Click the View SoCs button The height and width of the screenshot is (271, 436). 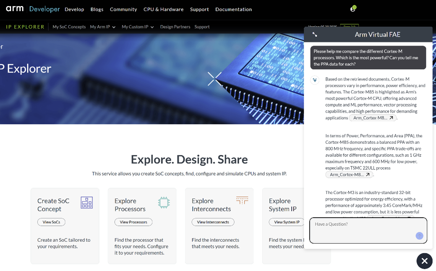tap(51, 222)
